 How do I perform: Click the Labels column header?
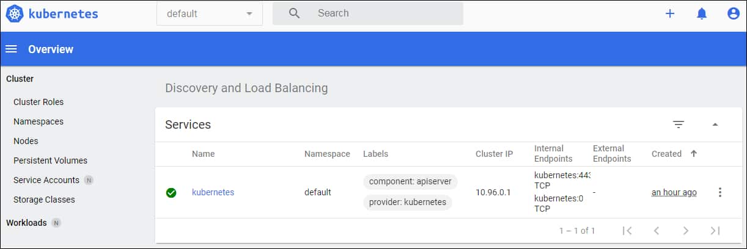coord(375,154)
